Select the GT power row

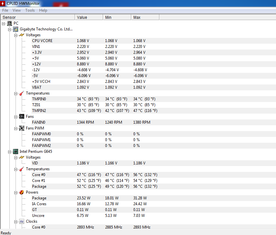tap(153, 210)
